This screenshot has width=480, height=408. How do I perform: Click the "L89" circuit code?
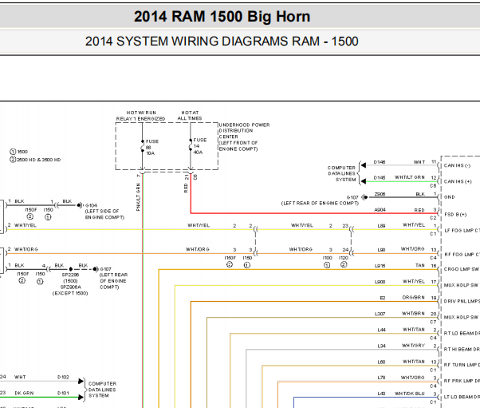tap(381, 226)
